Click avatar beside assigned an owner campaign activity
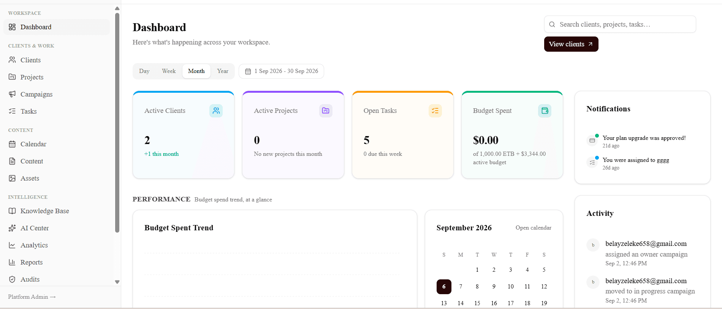Screen dimensions: 722x309 593,245
